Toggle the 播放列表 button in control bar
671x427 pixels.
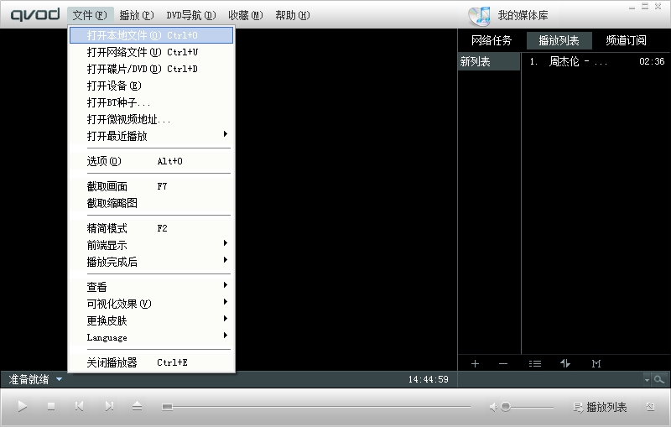click(600, 407)
